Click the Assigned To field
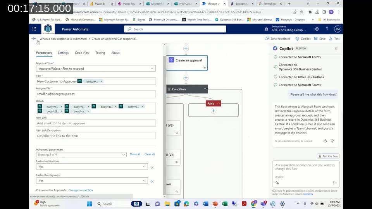Viewport: 372px width, 209px height. tap(96, 94)
